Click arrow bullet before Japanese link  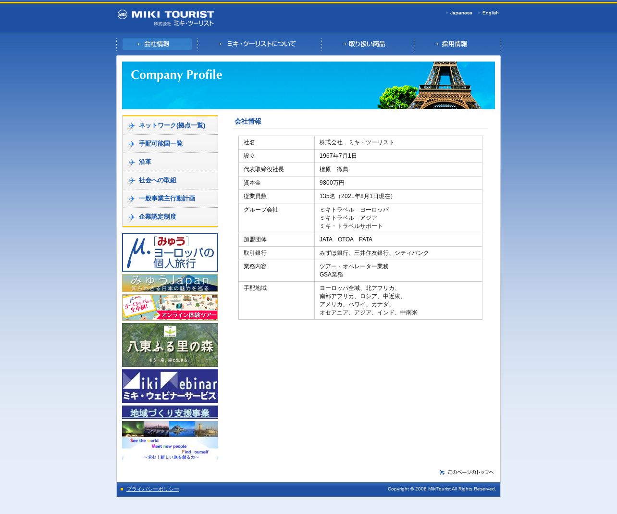click(x=447, y=13)
